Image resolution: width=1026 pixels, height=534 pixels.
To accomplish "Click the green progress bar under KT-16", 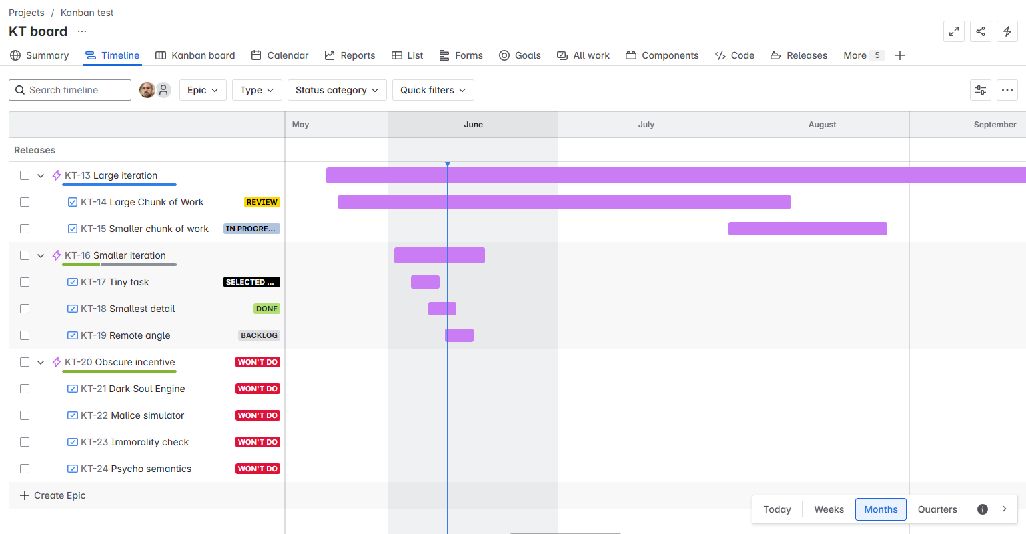I will [x=80, y=264].
